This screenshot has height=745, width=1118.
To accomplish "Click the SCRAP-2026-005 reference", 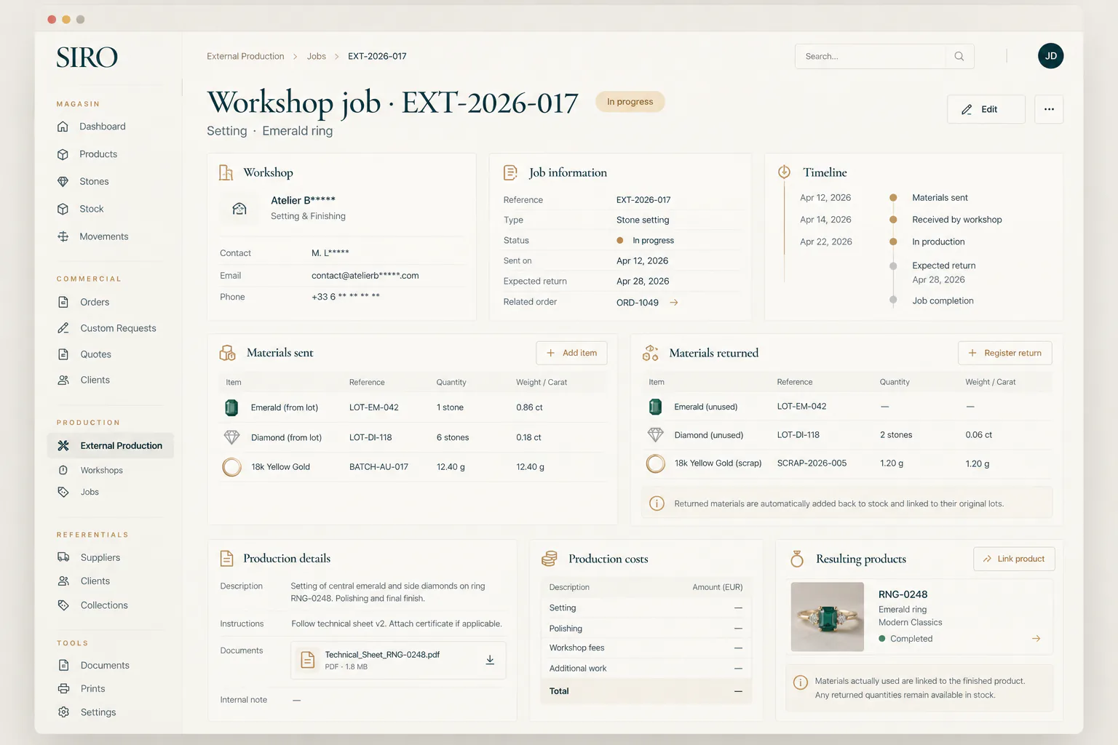I will click(812, 463).
